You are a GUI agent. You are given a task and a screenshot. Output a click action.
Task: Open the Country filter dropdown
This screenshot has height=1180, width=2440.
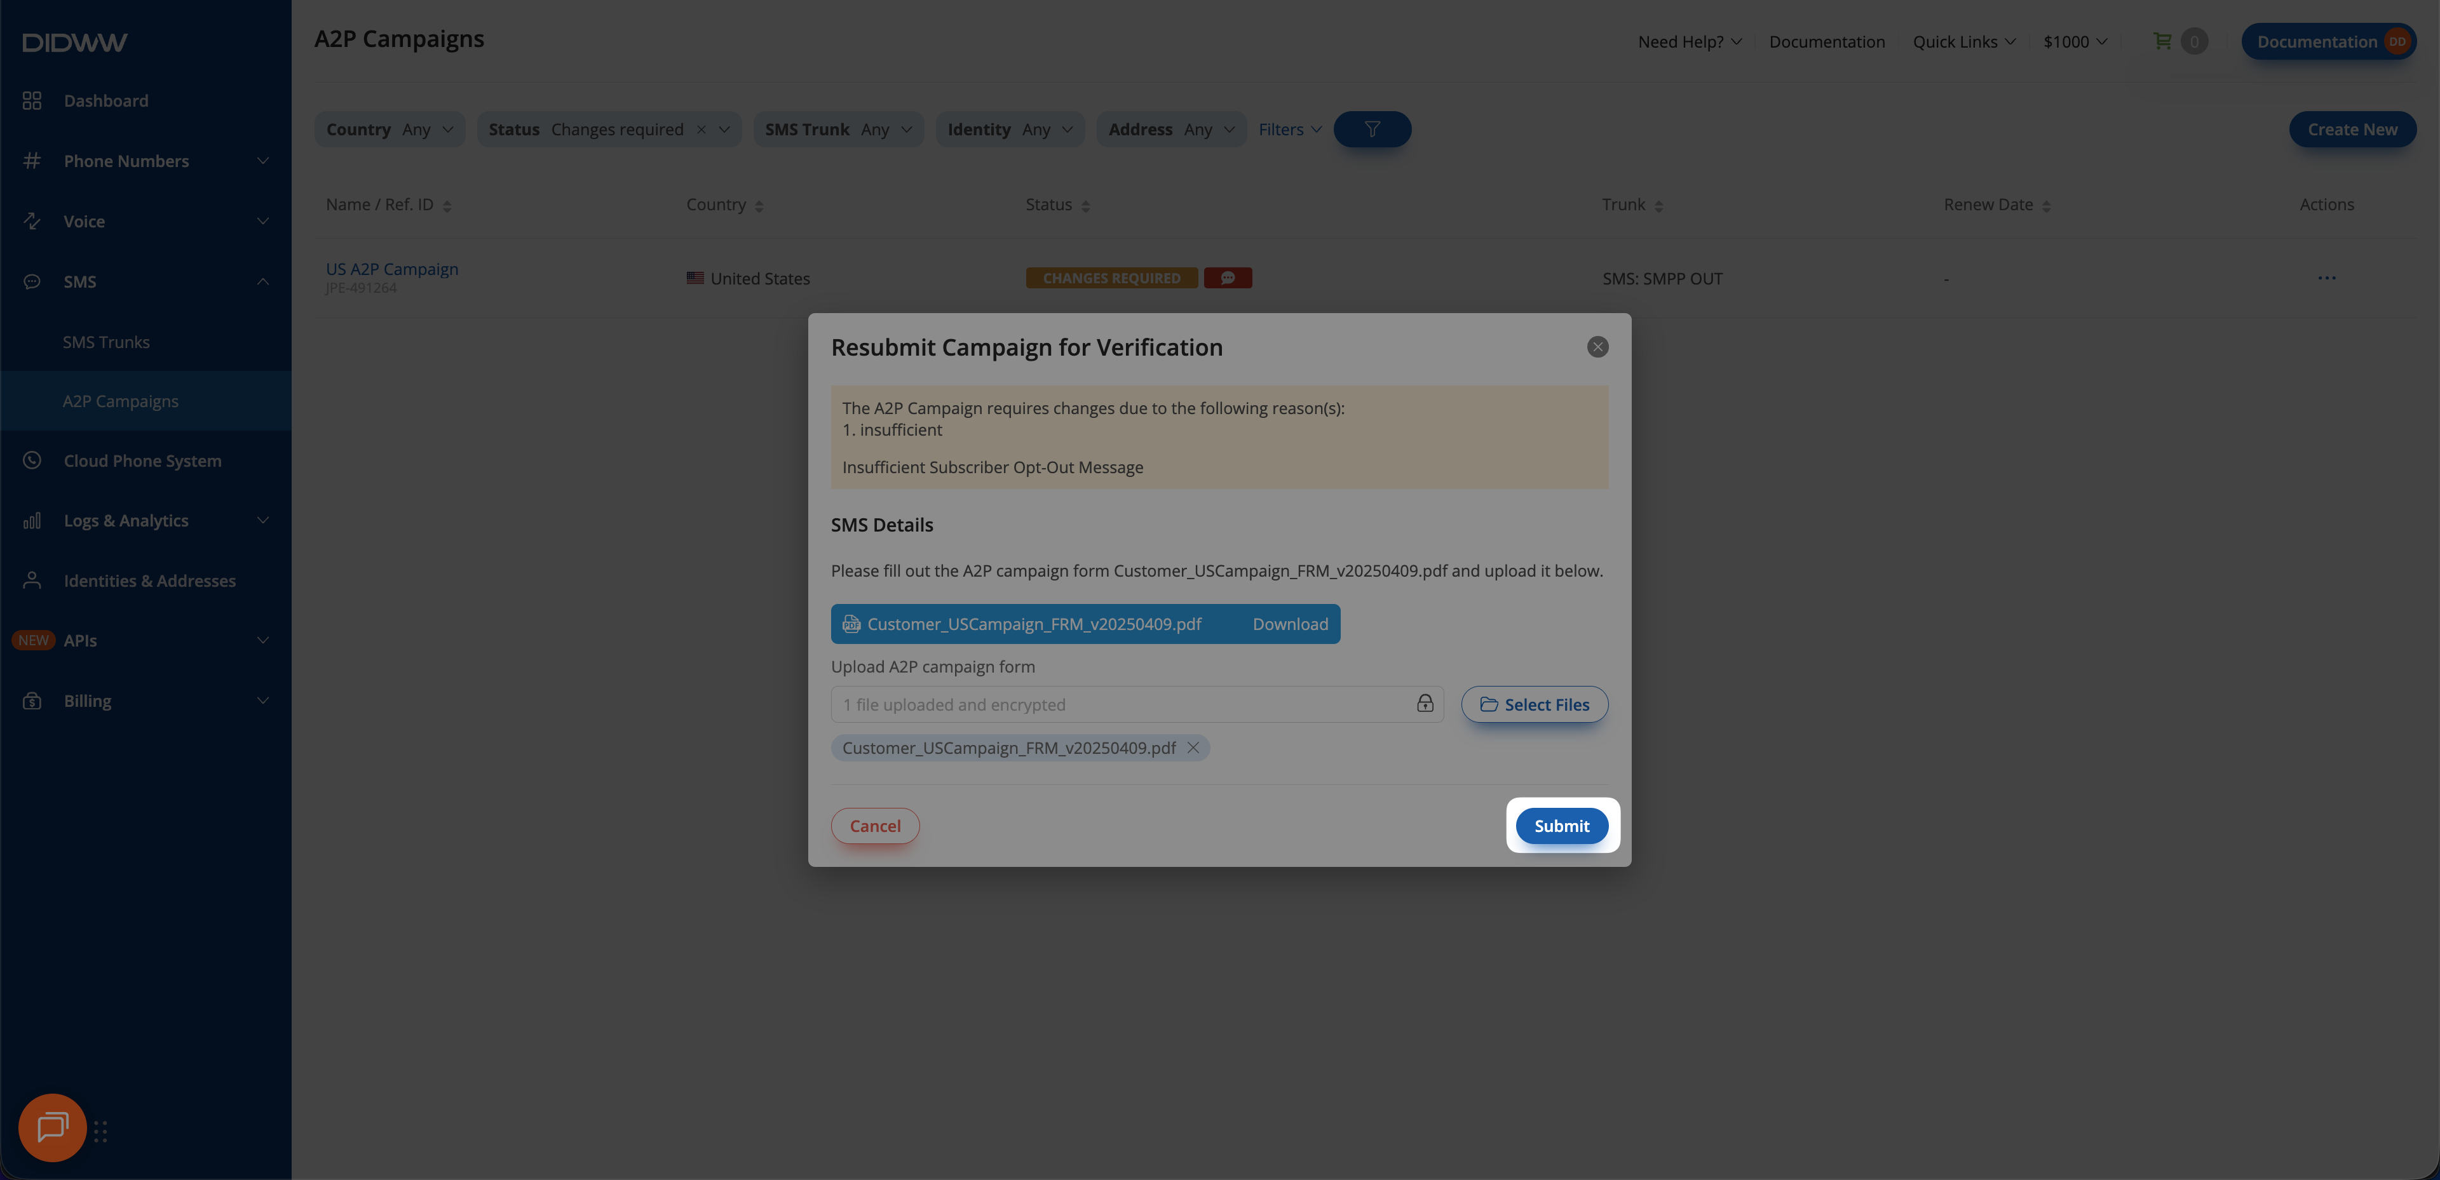point(390,130)
